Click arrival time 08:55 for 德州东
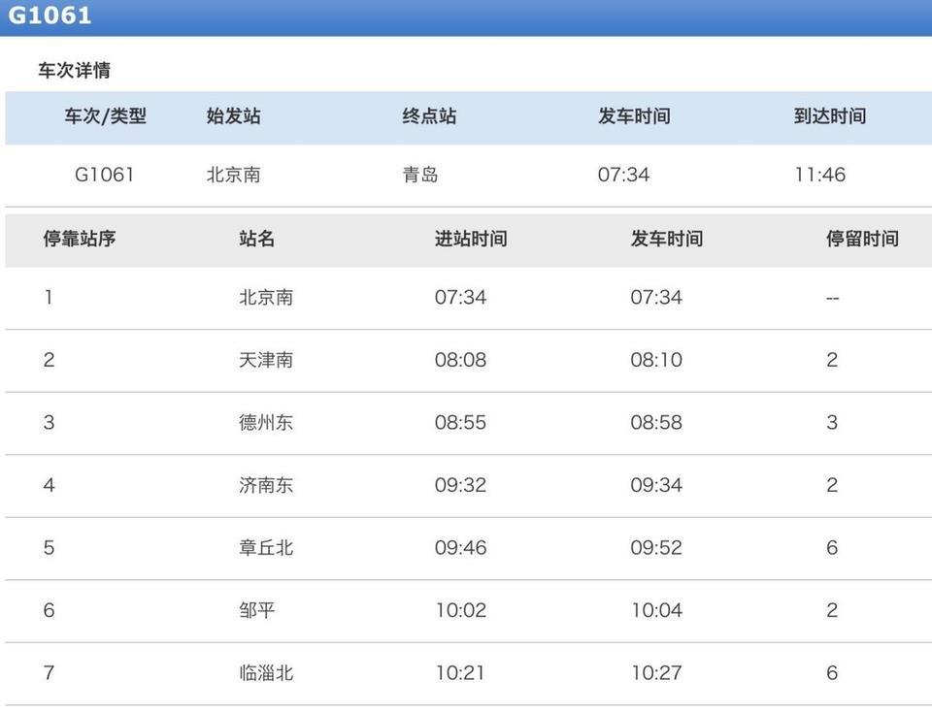The width and height of the screenshot is (932, 712). (x=460, y=422)
